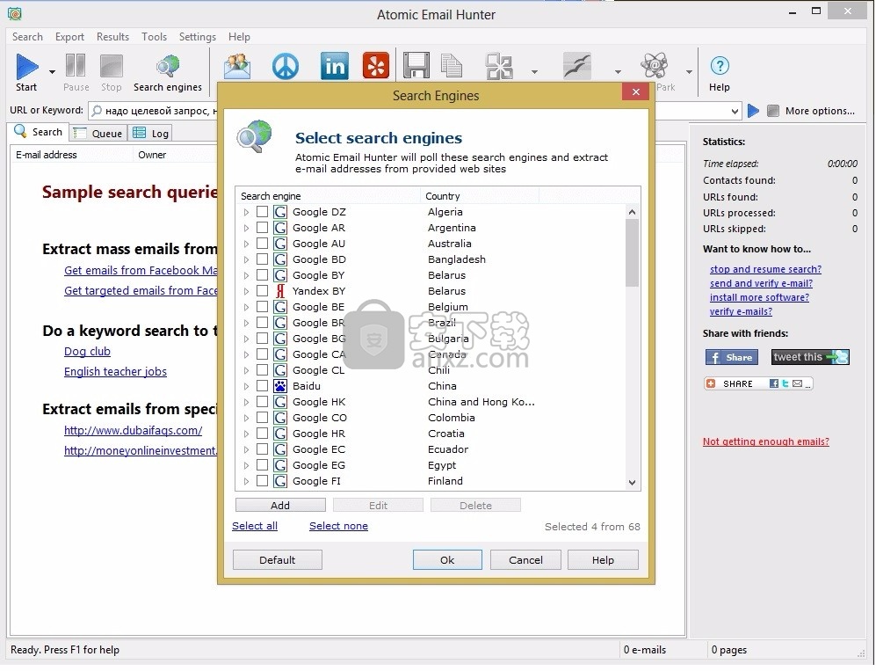Screen dimensions: 876x671
Task: Click the Default button
Action: (277, 559)
